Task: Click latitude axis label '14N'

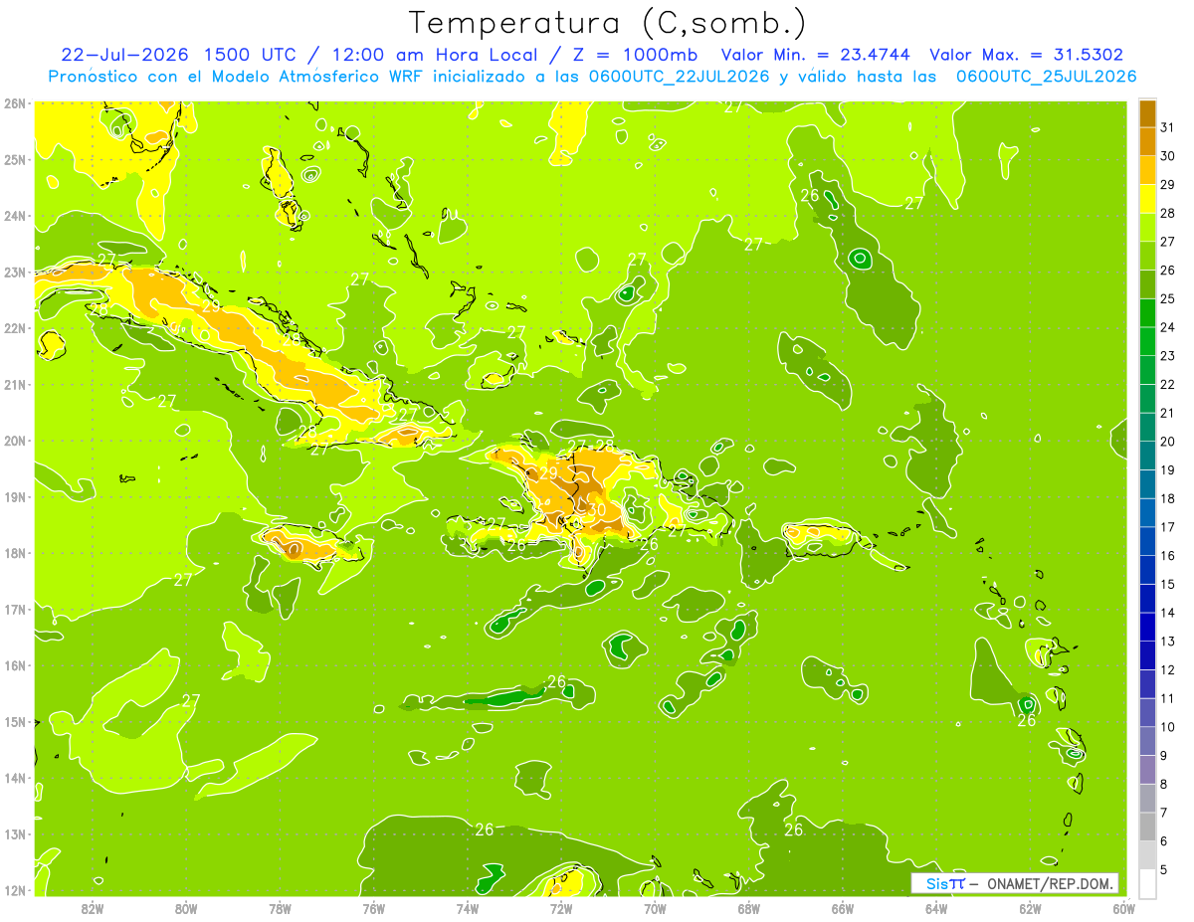Action: (14, 778)
